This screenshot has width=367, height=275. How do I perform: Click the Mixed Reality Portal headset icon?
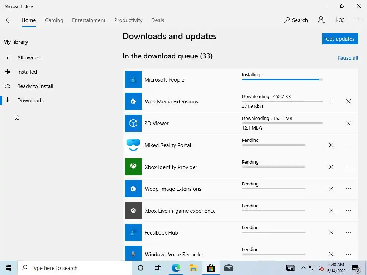133,145
